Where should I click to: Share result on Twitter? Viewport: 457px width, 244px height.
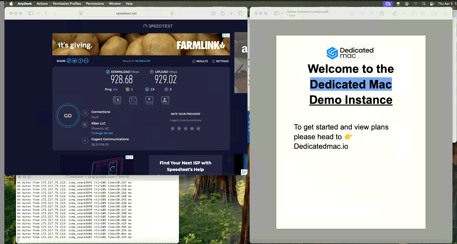click(75, 61)
